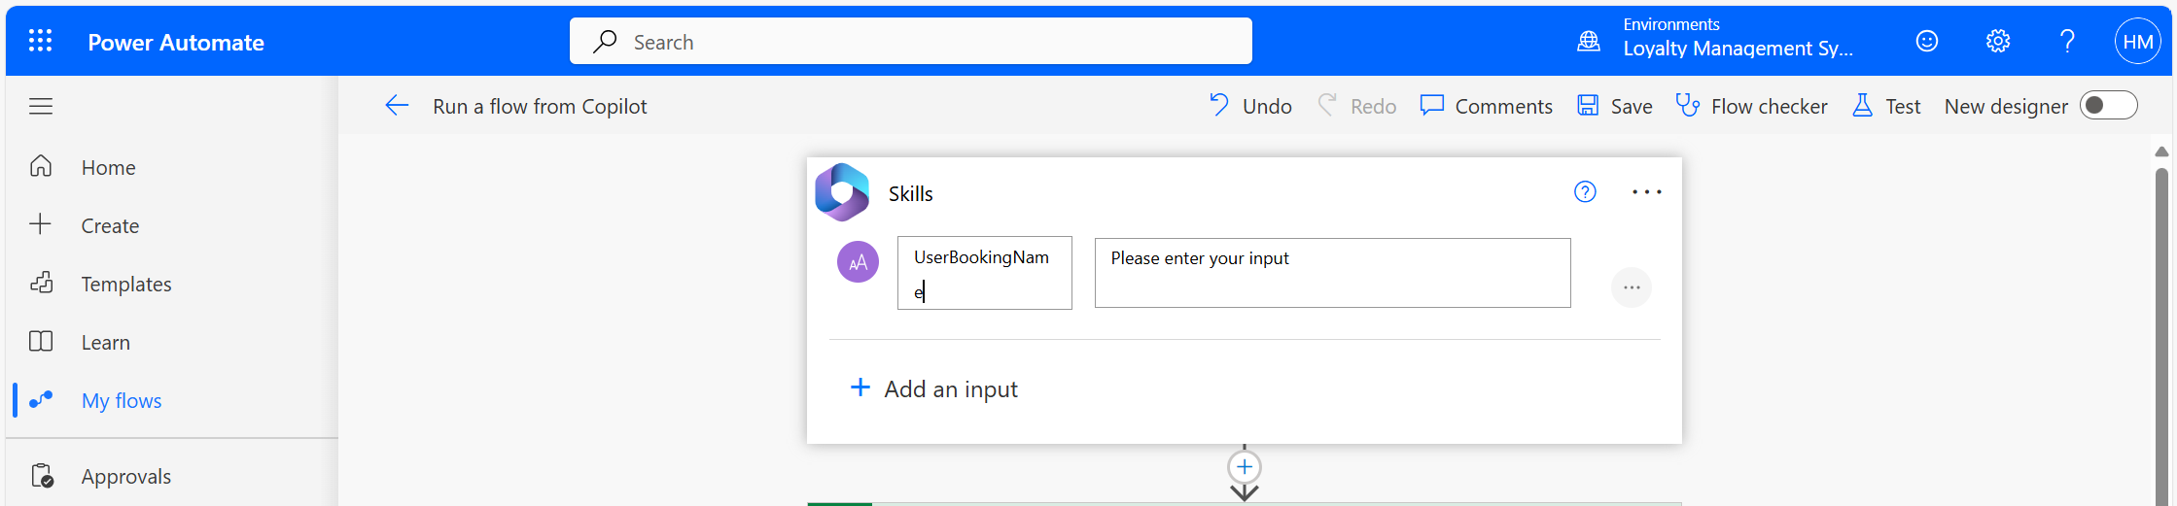Viewport: 2177px width, 506px height.
Task: Collapse the left navigation hamburger menu
Action: [41, 106]
